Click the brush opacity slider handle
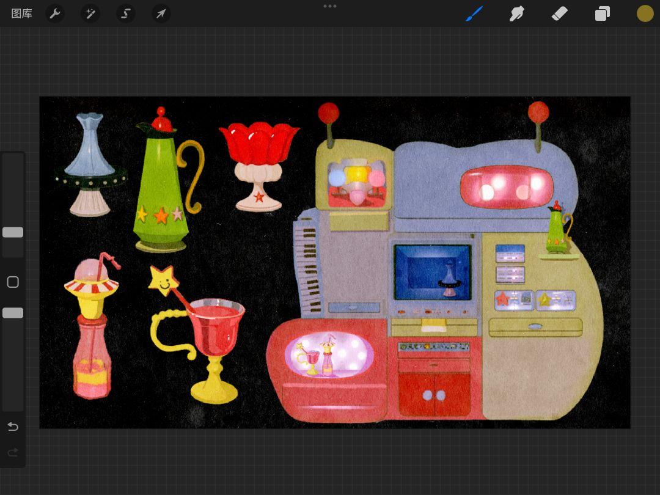The width and height of the screenshot is (660, 495). point(13,313)
